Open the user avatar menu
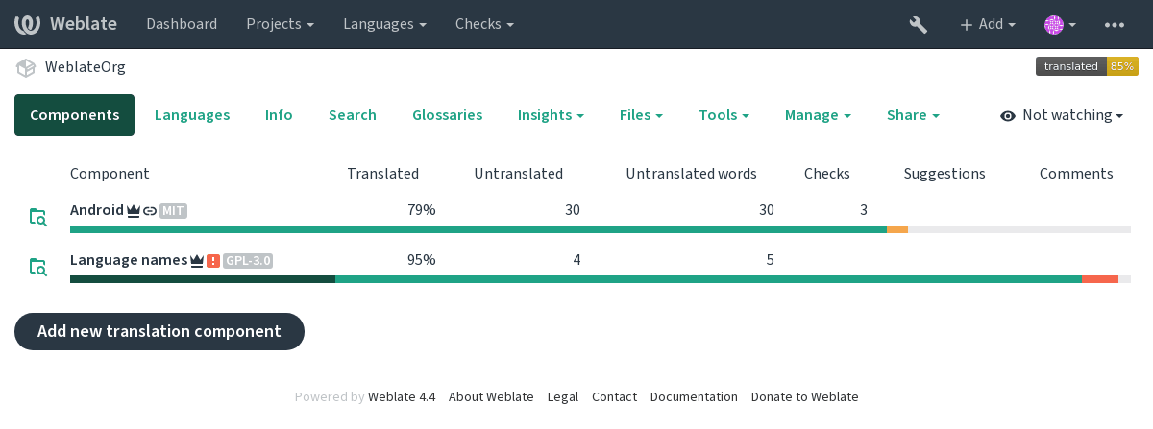 tap(1060, 24)
